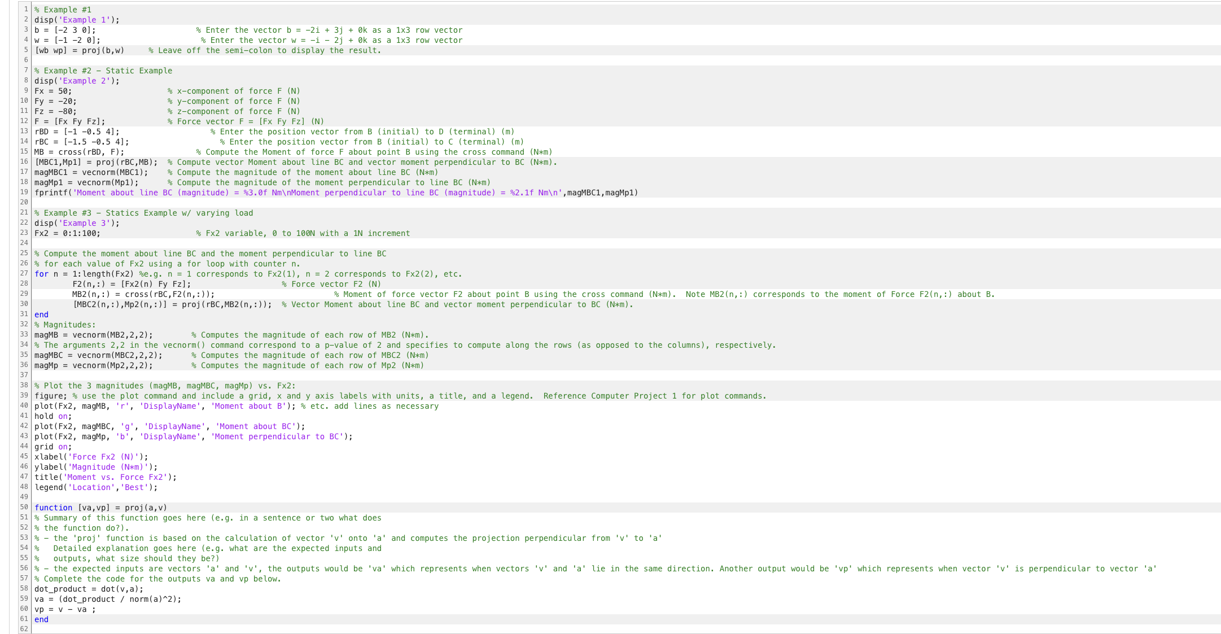
Task: Click the end keyword on line 61
Action: pyautogui.click(x=40, y=619)
